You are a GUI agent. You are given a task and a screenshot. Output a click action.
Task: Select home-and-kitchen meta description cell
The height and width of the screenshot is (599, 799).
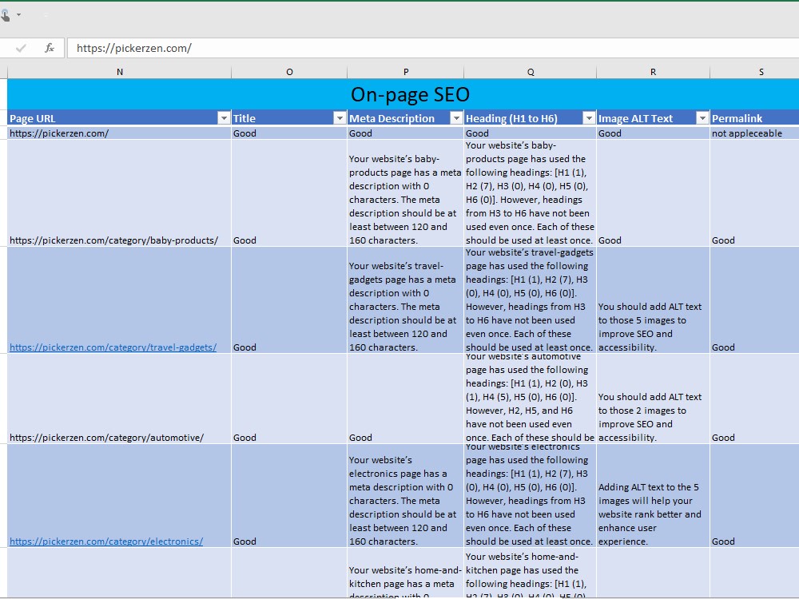tap(406, 573)
